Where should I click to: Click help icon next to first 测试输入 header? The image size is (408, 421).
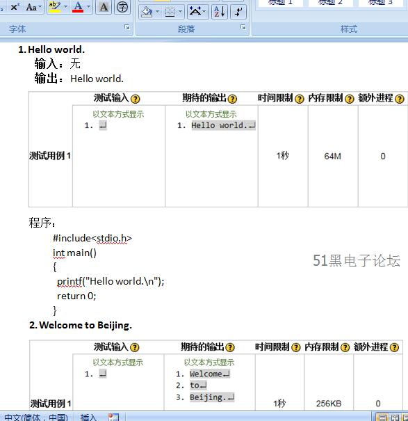point(136,99)
